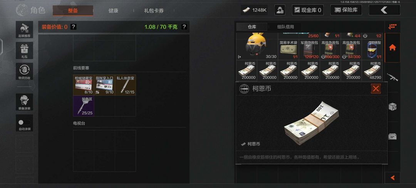Screen dimensions: 416x188
Task: Open the 礼包 gift box icon
Action: point(24,50)
